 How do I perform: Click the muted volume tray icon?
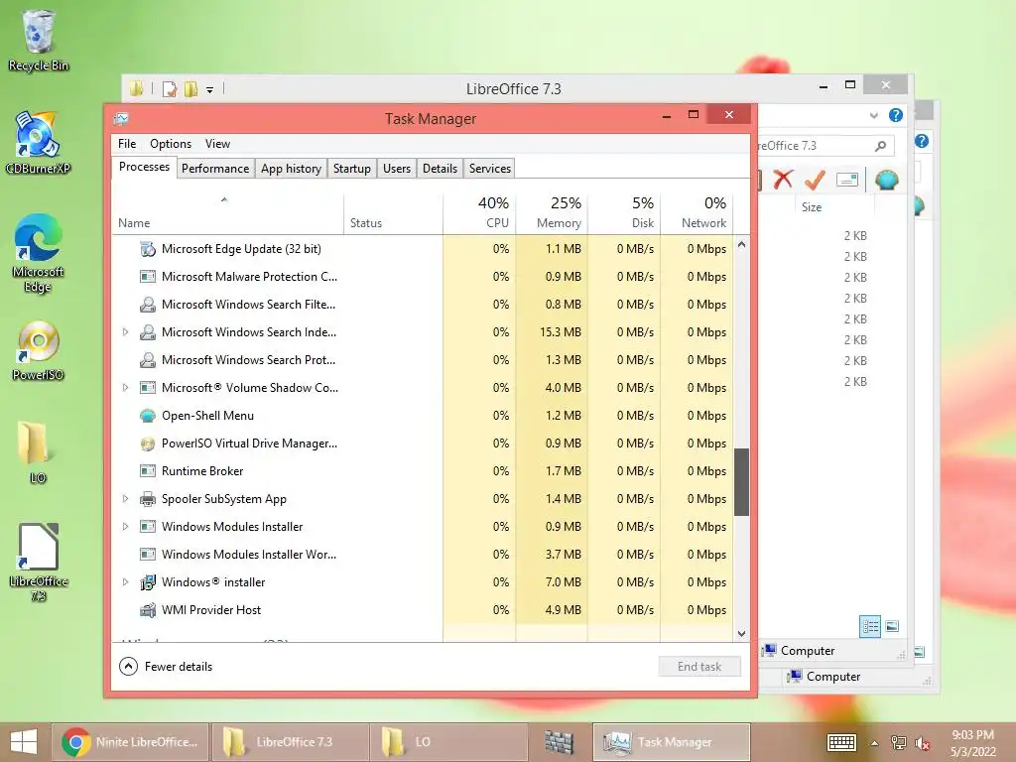[x=922, y=742]
